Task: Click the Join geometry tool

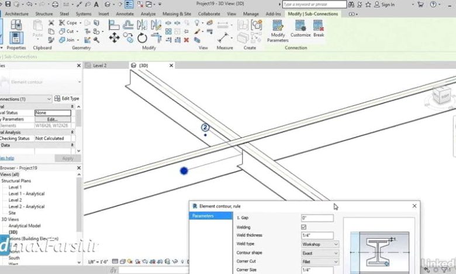Action: click(67, 40)
